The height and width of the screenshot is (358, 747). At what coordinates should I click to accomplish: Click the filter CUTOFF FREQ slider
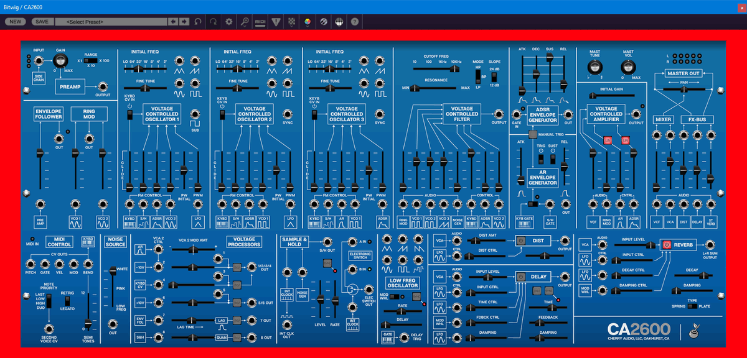coord(435,69)
